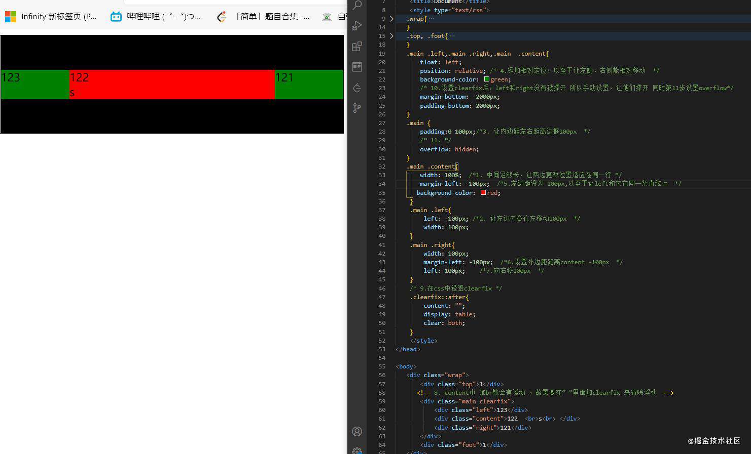Place cursor on style type="text/css" line
The width and height of the screenshot is (751, 454).
click(x=450, y=10)
